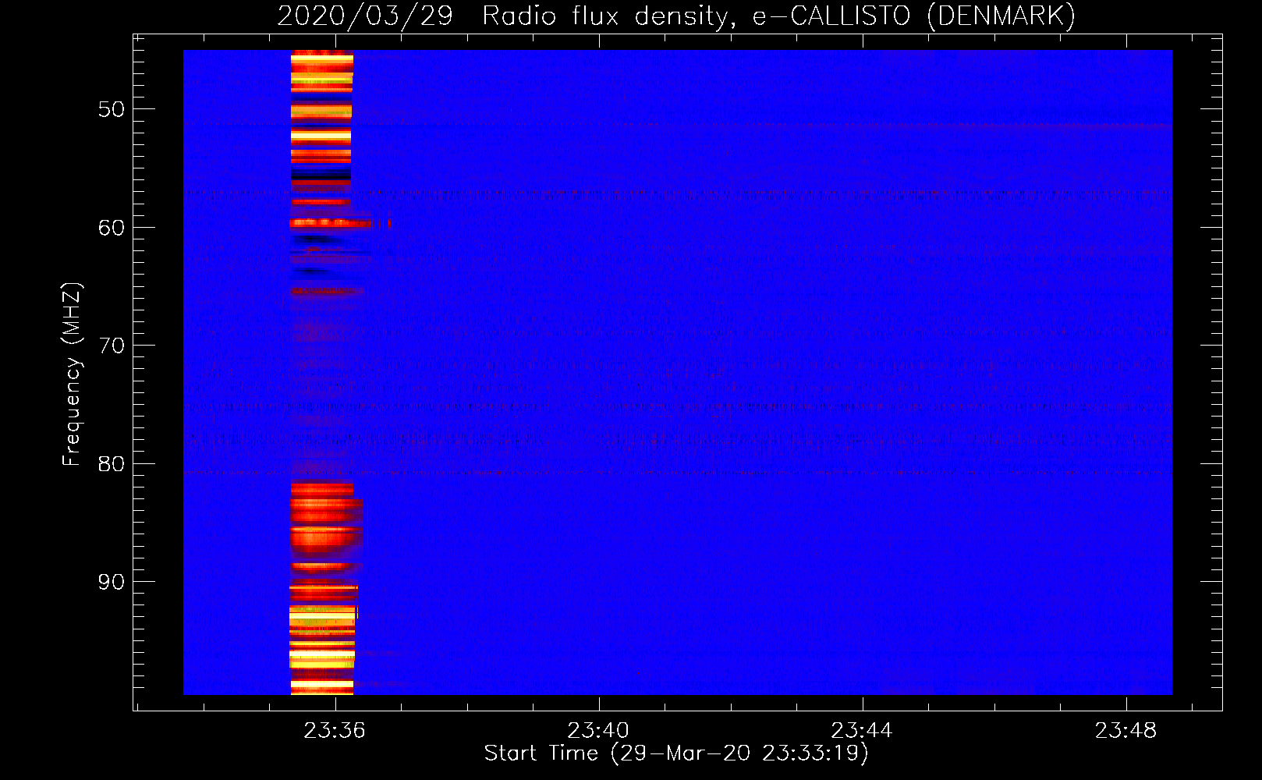
Task: Click the red burst region near 86 MHz
Action: (x=326, y=538)
